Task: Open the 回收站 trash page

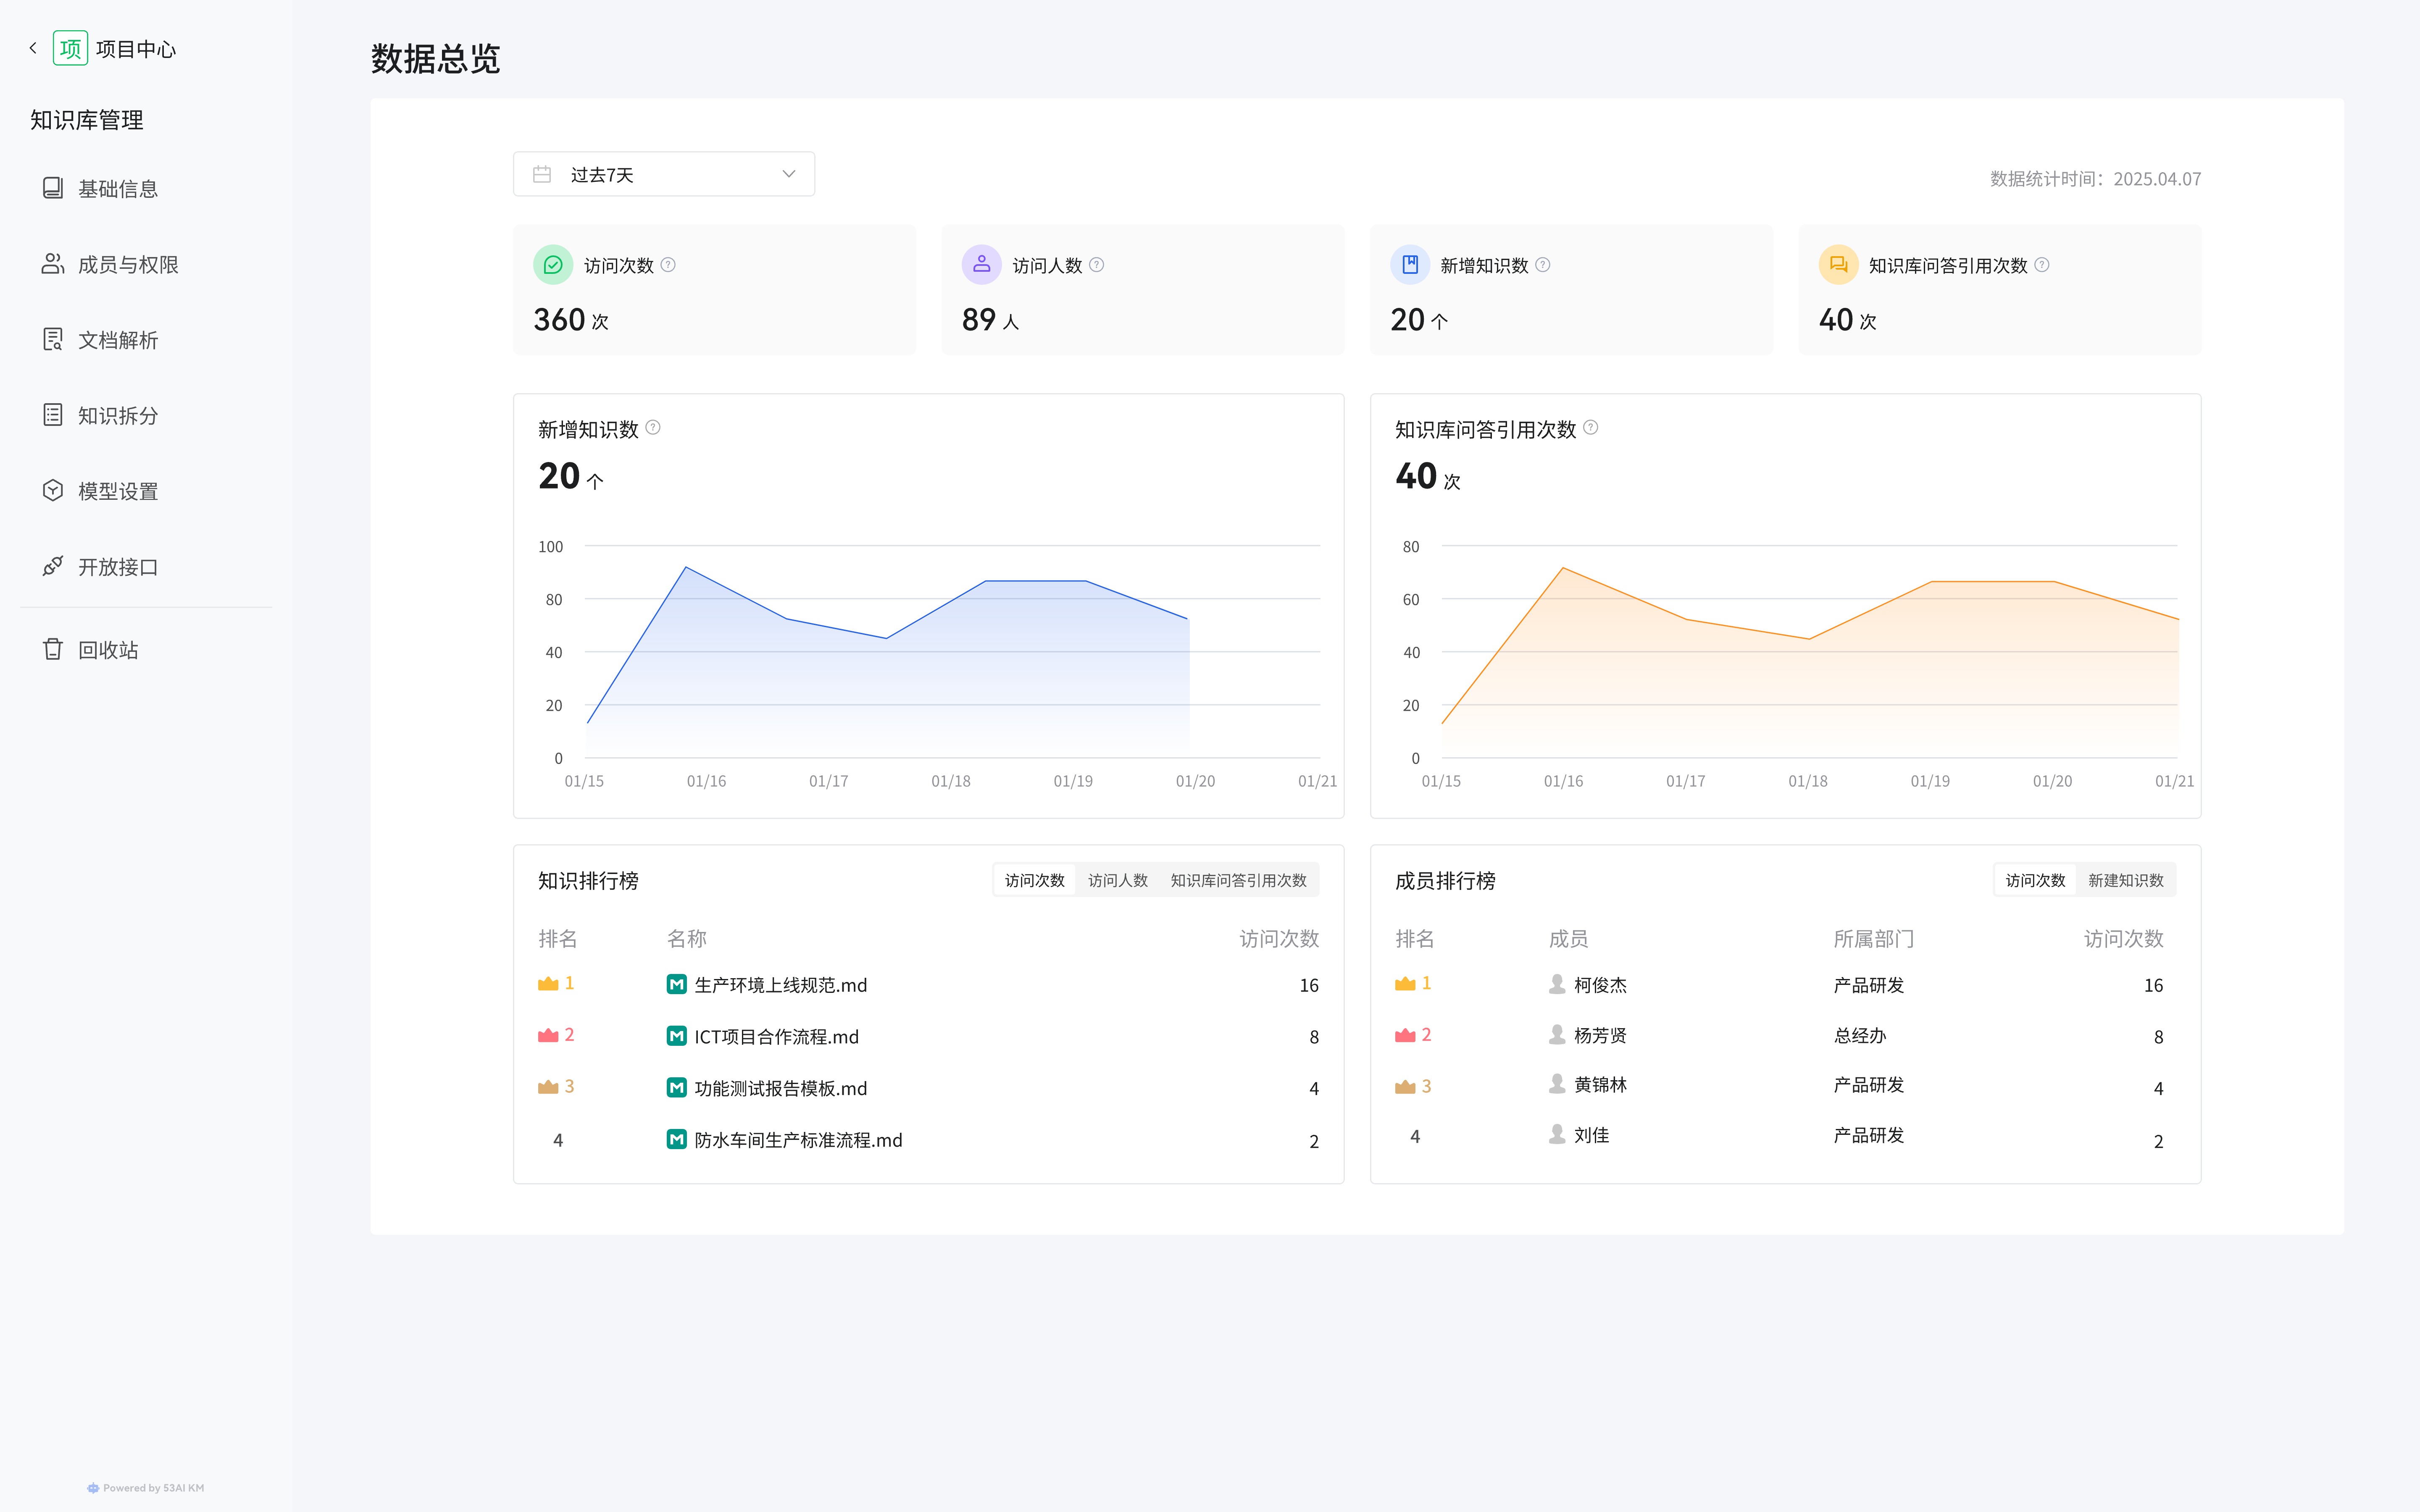Action: click(x=107, y=650)
